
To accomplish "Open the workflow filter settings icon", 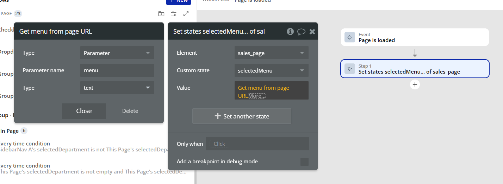I will point(174,14).
